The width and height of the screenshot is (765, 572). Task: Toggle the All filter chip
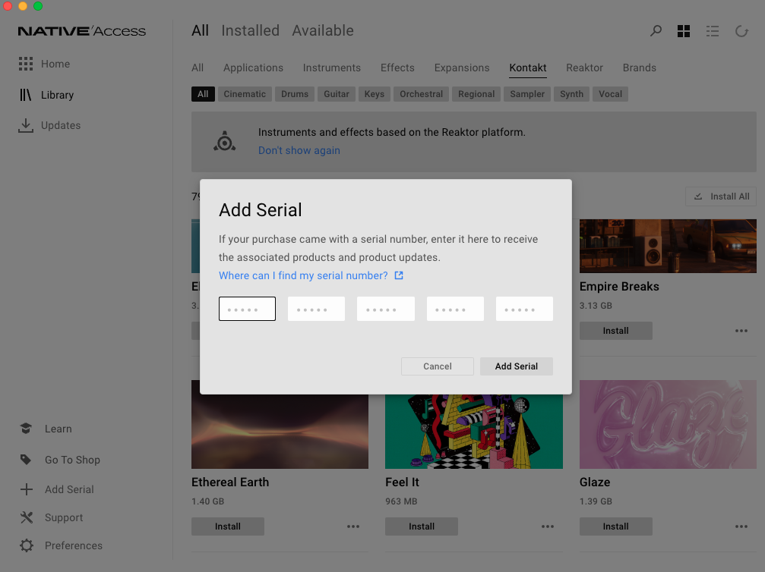203,94
